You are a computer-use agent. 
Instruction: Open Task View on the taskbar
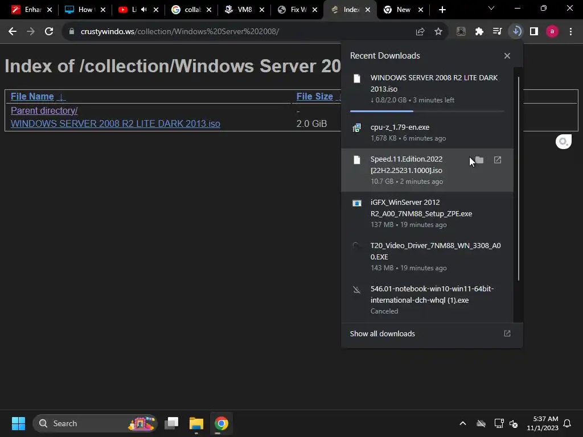171,423
